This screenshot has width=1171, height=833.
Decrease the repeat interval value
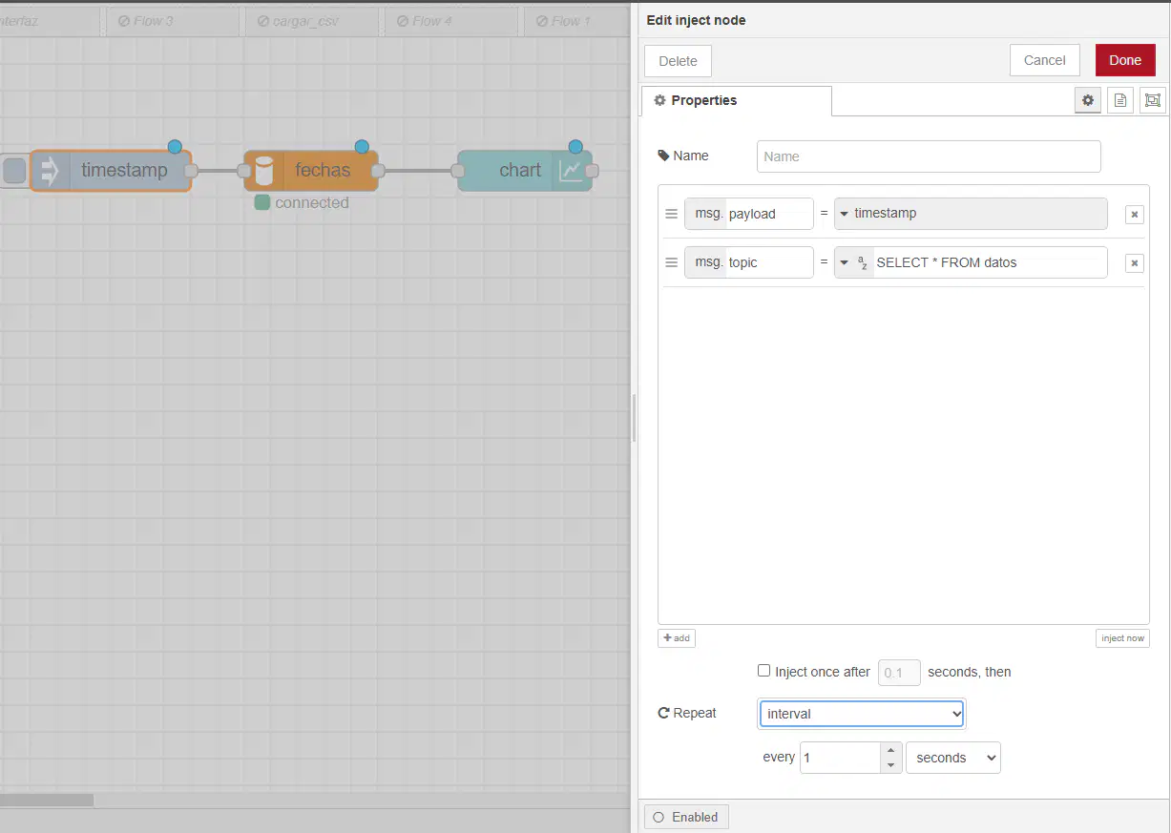click(x=891, y=765)
